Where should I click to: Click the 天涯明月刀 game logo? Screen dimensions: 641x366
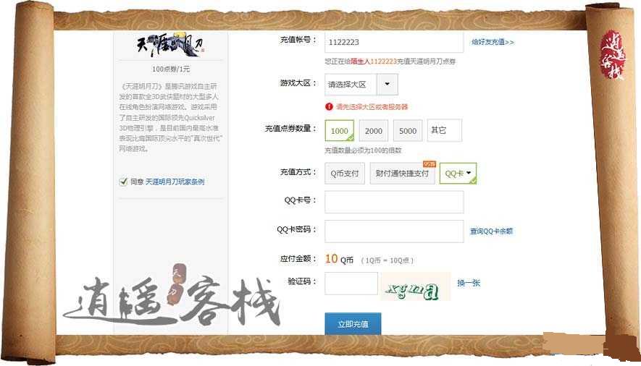tap(170, 45)
